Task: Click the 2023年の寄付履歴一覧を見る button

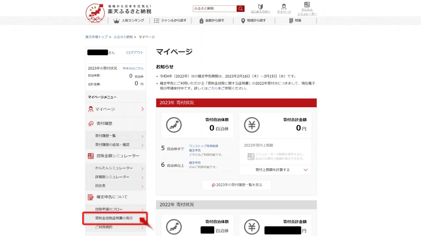Action: (236, 185)
